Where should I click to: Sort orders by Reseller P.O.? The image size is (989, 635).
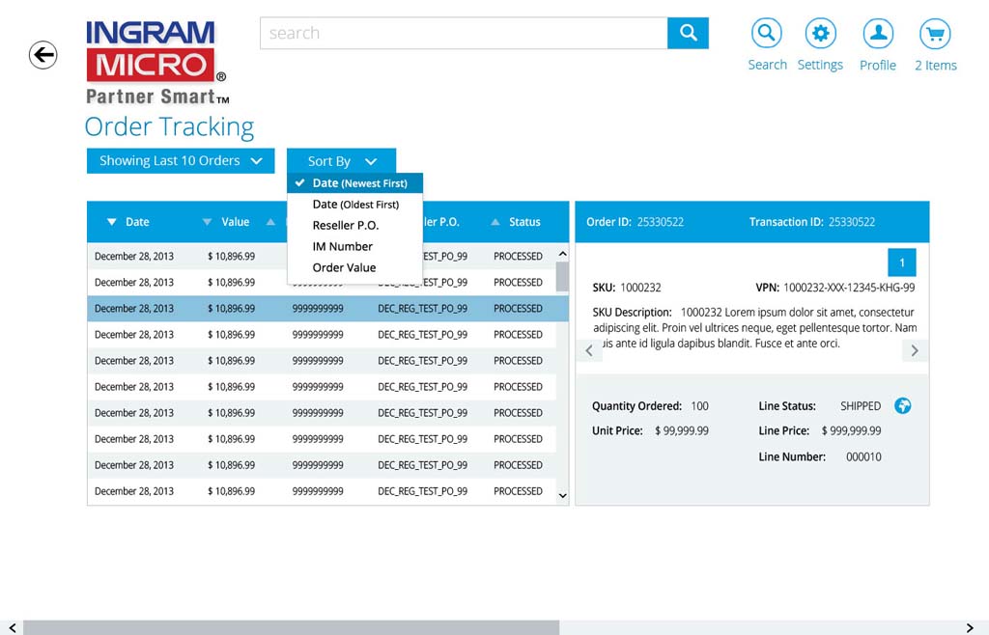pos(345,226)
